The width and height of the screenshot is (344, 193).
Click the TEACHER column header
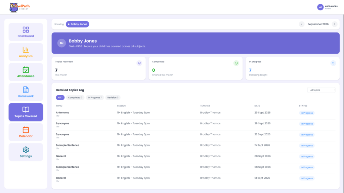[x=205, y=106]
